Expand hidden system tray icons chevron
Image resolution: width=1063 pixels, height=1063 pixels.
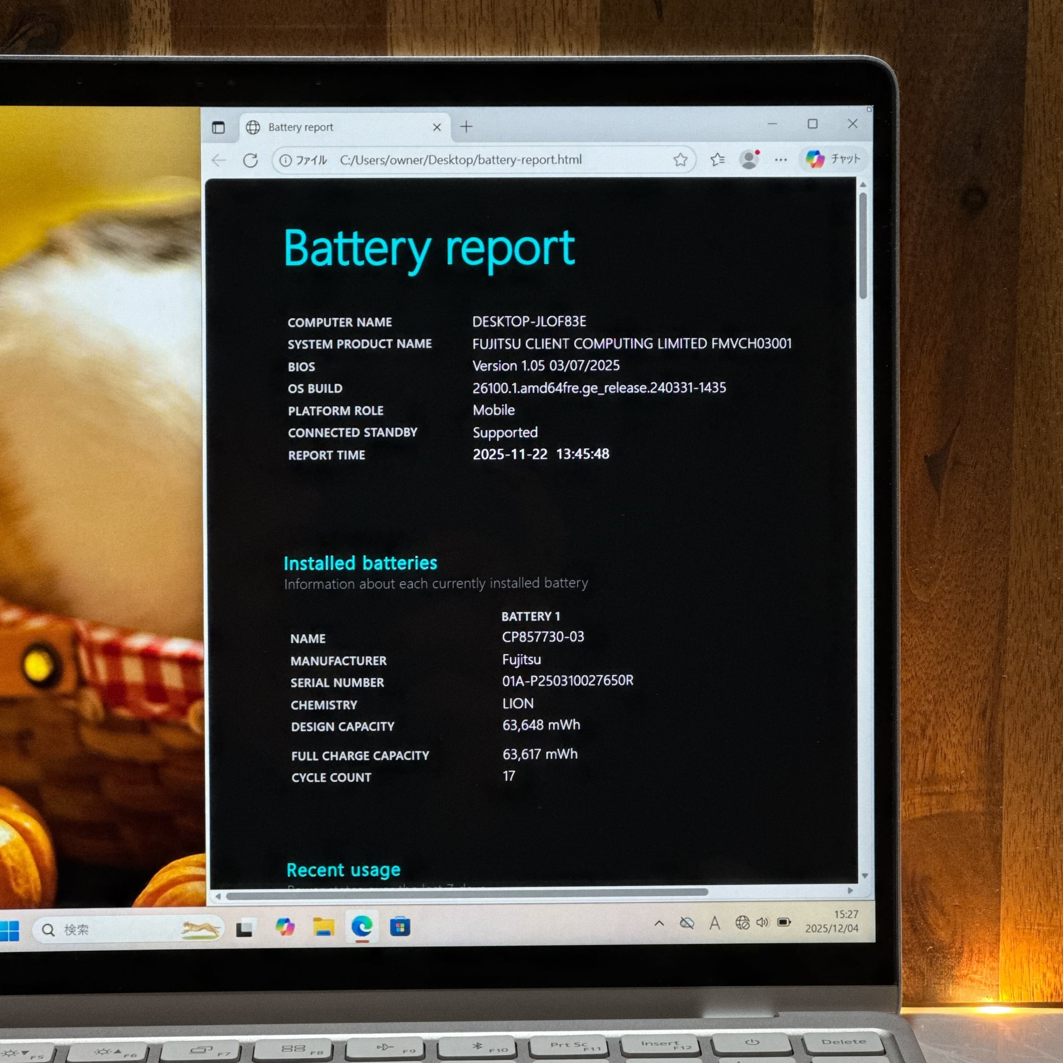coord(658,923)
